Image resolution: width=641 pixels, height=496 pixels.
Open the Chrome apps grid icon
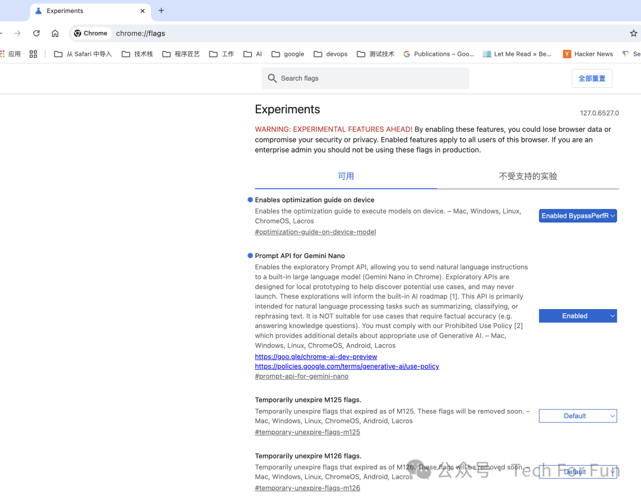(33, 53)
